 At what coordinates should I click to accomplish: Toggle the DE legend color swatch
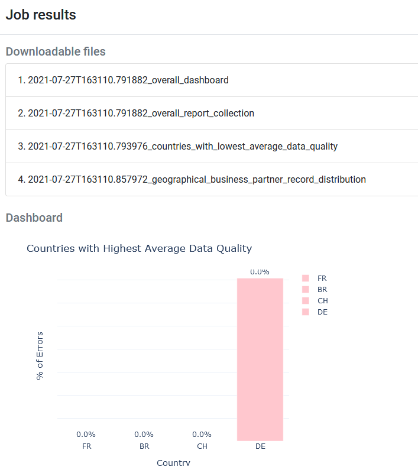[x=306, y=312]
